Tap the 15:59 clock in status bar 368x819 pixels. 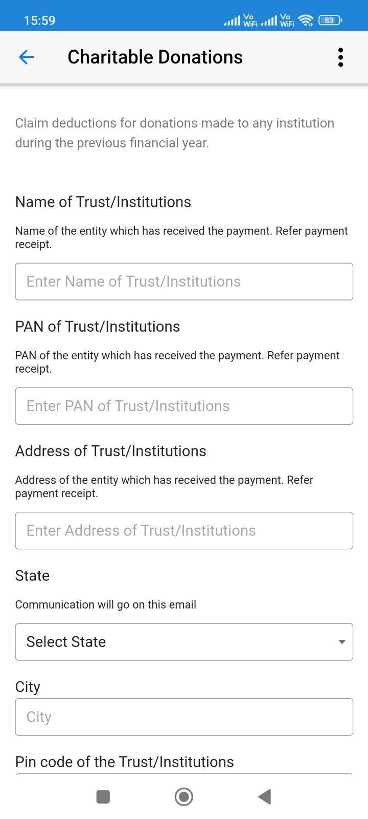pos(39,20)
